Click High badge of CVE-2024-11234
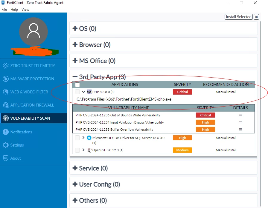 [205, 122]
